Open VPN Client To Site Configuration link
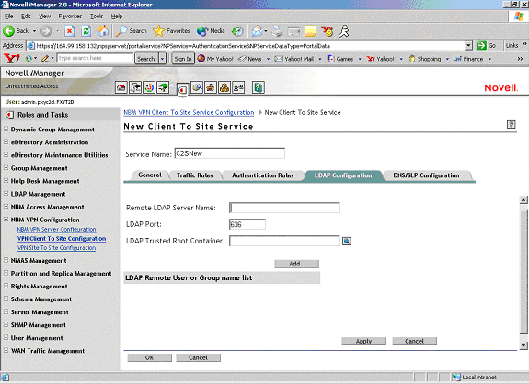Image resolution: width=529 pixels, height=384 pixels. point(62,239)
